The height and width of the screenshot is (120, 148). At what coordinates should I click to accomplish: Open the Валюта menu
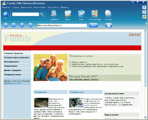pos(6,7)
